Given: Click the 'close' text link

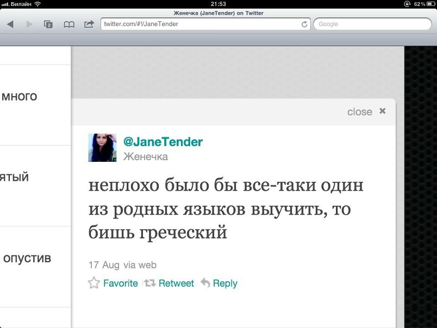Looking at the screenshot, I should point(359,112).
